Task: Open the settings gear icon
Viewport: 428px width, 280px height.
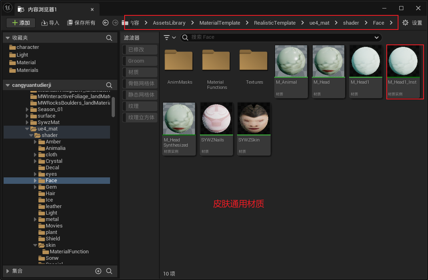Action: tap(405, 23)
